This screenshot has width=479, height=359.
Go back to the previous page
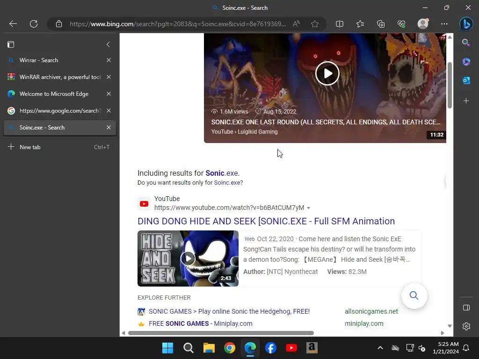[x=13, y=24]
